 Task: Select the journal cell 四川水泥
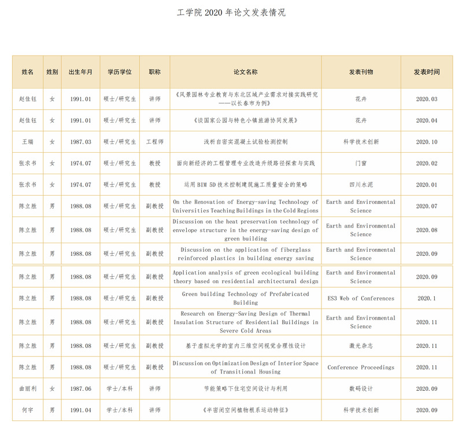coord(361,185)
